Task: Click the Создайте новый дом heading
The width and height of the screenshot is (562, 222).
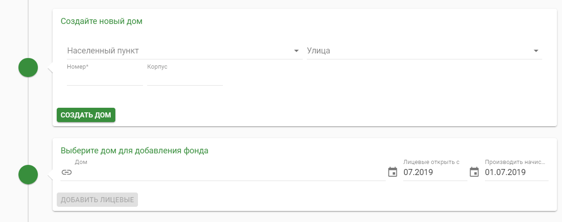Action: 102,21
